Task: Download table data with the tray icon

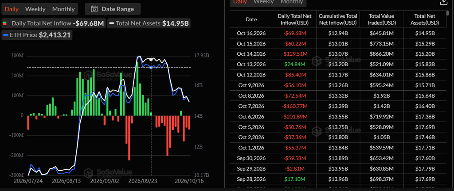Action: [443, 2]
